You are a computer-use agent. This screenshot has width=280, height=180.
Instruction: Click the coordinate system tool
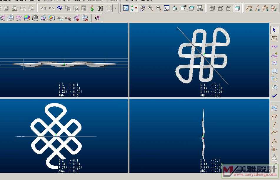(x=274, y=149)
